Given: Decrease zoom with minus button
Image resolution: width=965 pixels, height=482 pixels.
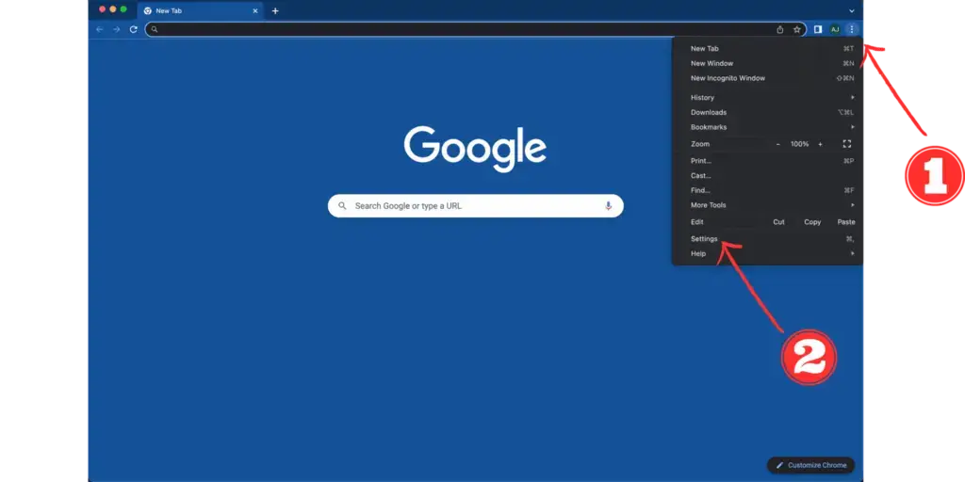Looking at the screenshot, I should (777, 144).
